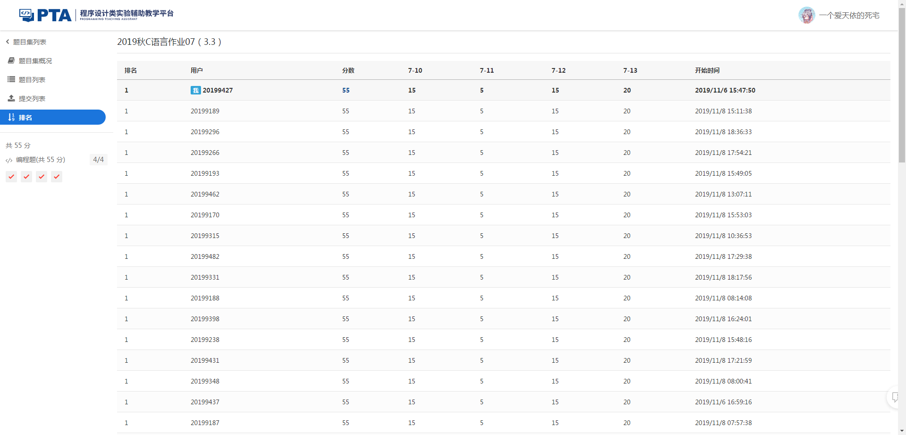Viewport: 906px width, 435px height.
Task: Click the first red checkmark problem box
Action: coord(11,177)
